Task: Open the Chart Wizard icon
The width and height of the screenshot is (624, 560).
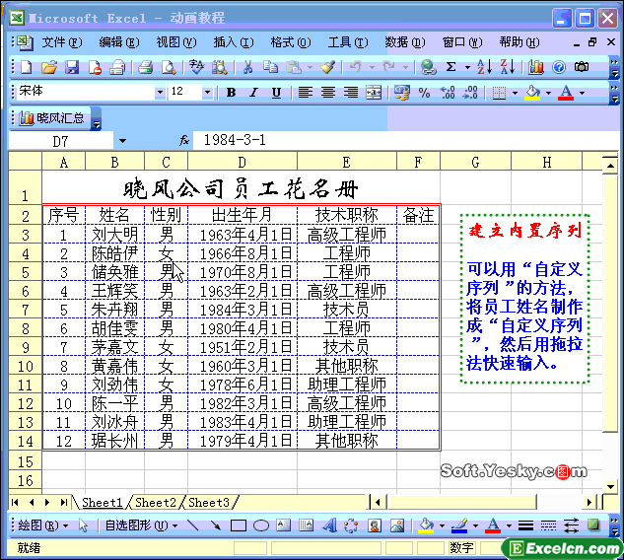Action: pyautogui.click(x=535, y=67)
